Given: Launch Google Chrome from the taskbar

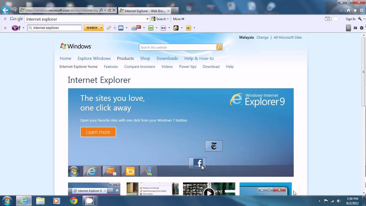Looking at the screenshot, I should 74,201.
